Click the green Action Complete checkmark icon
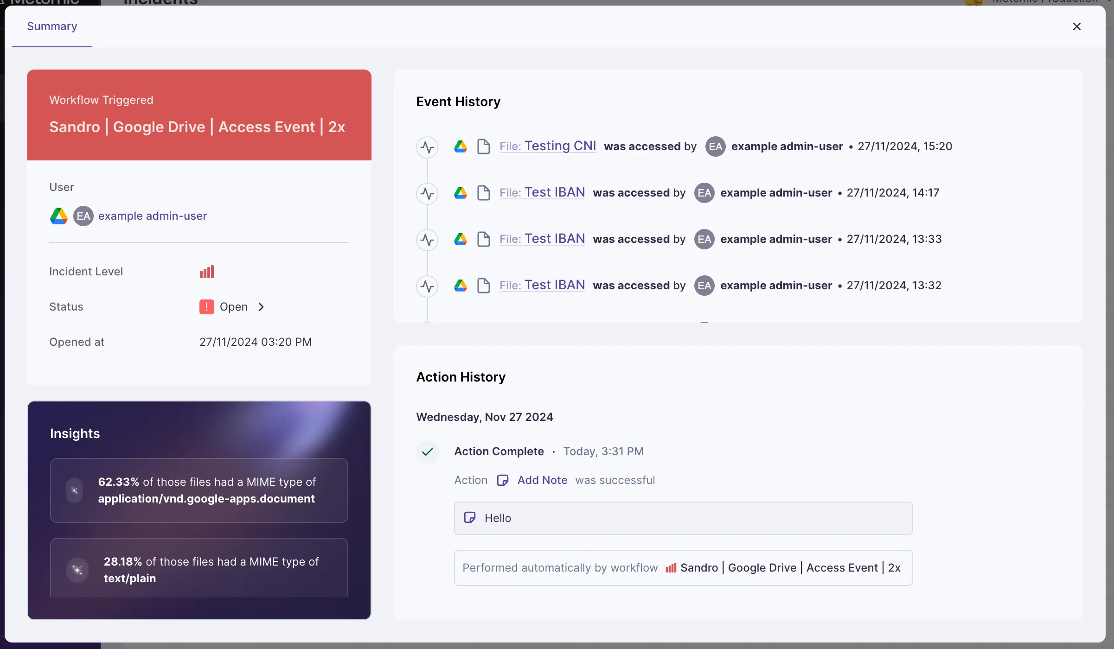 point(428,452)
